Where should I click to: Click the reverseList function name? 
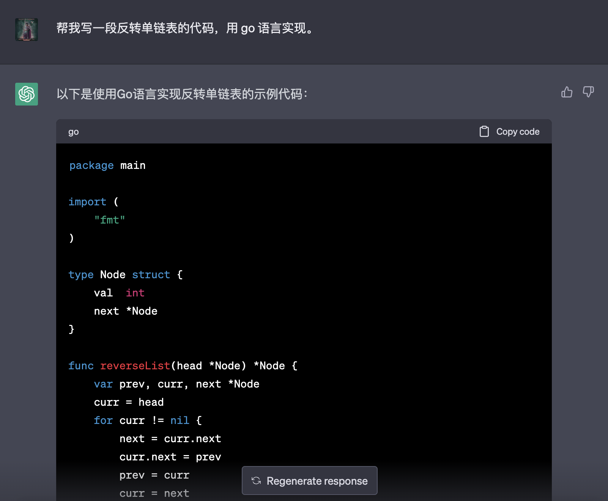coord(135,366)
